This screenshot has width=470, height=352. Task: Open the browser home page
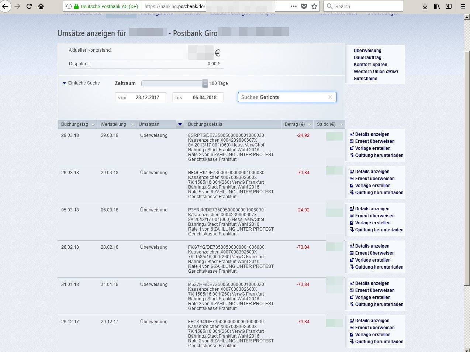pos(41,6)
